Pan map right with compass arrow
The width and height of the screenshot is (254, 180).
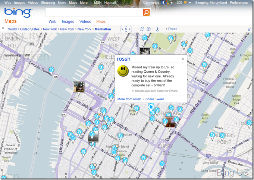[129, 29]
